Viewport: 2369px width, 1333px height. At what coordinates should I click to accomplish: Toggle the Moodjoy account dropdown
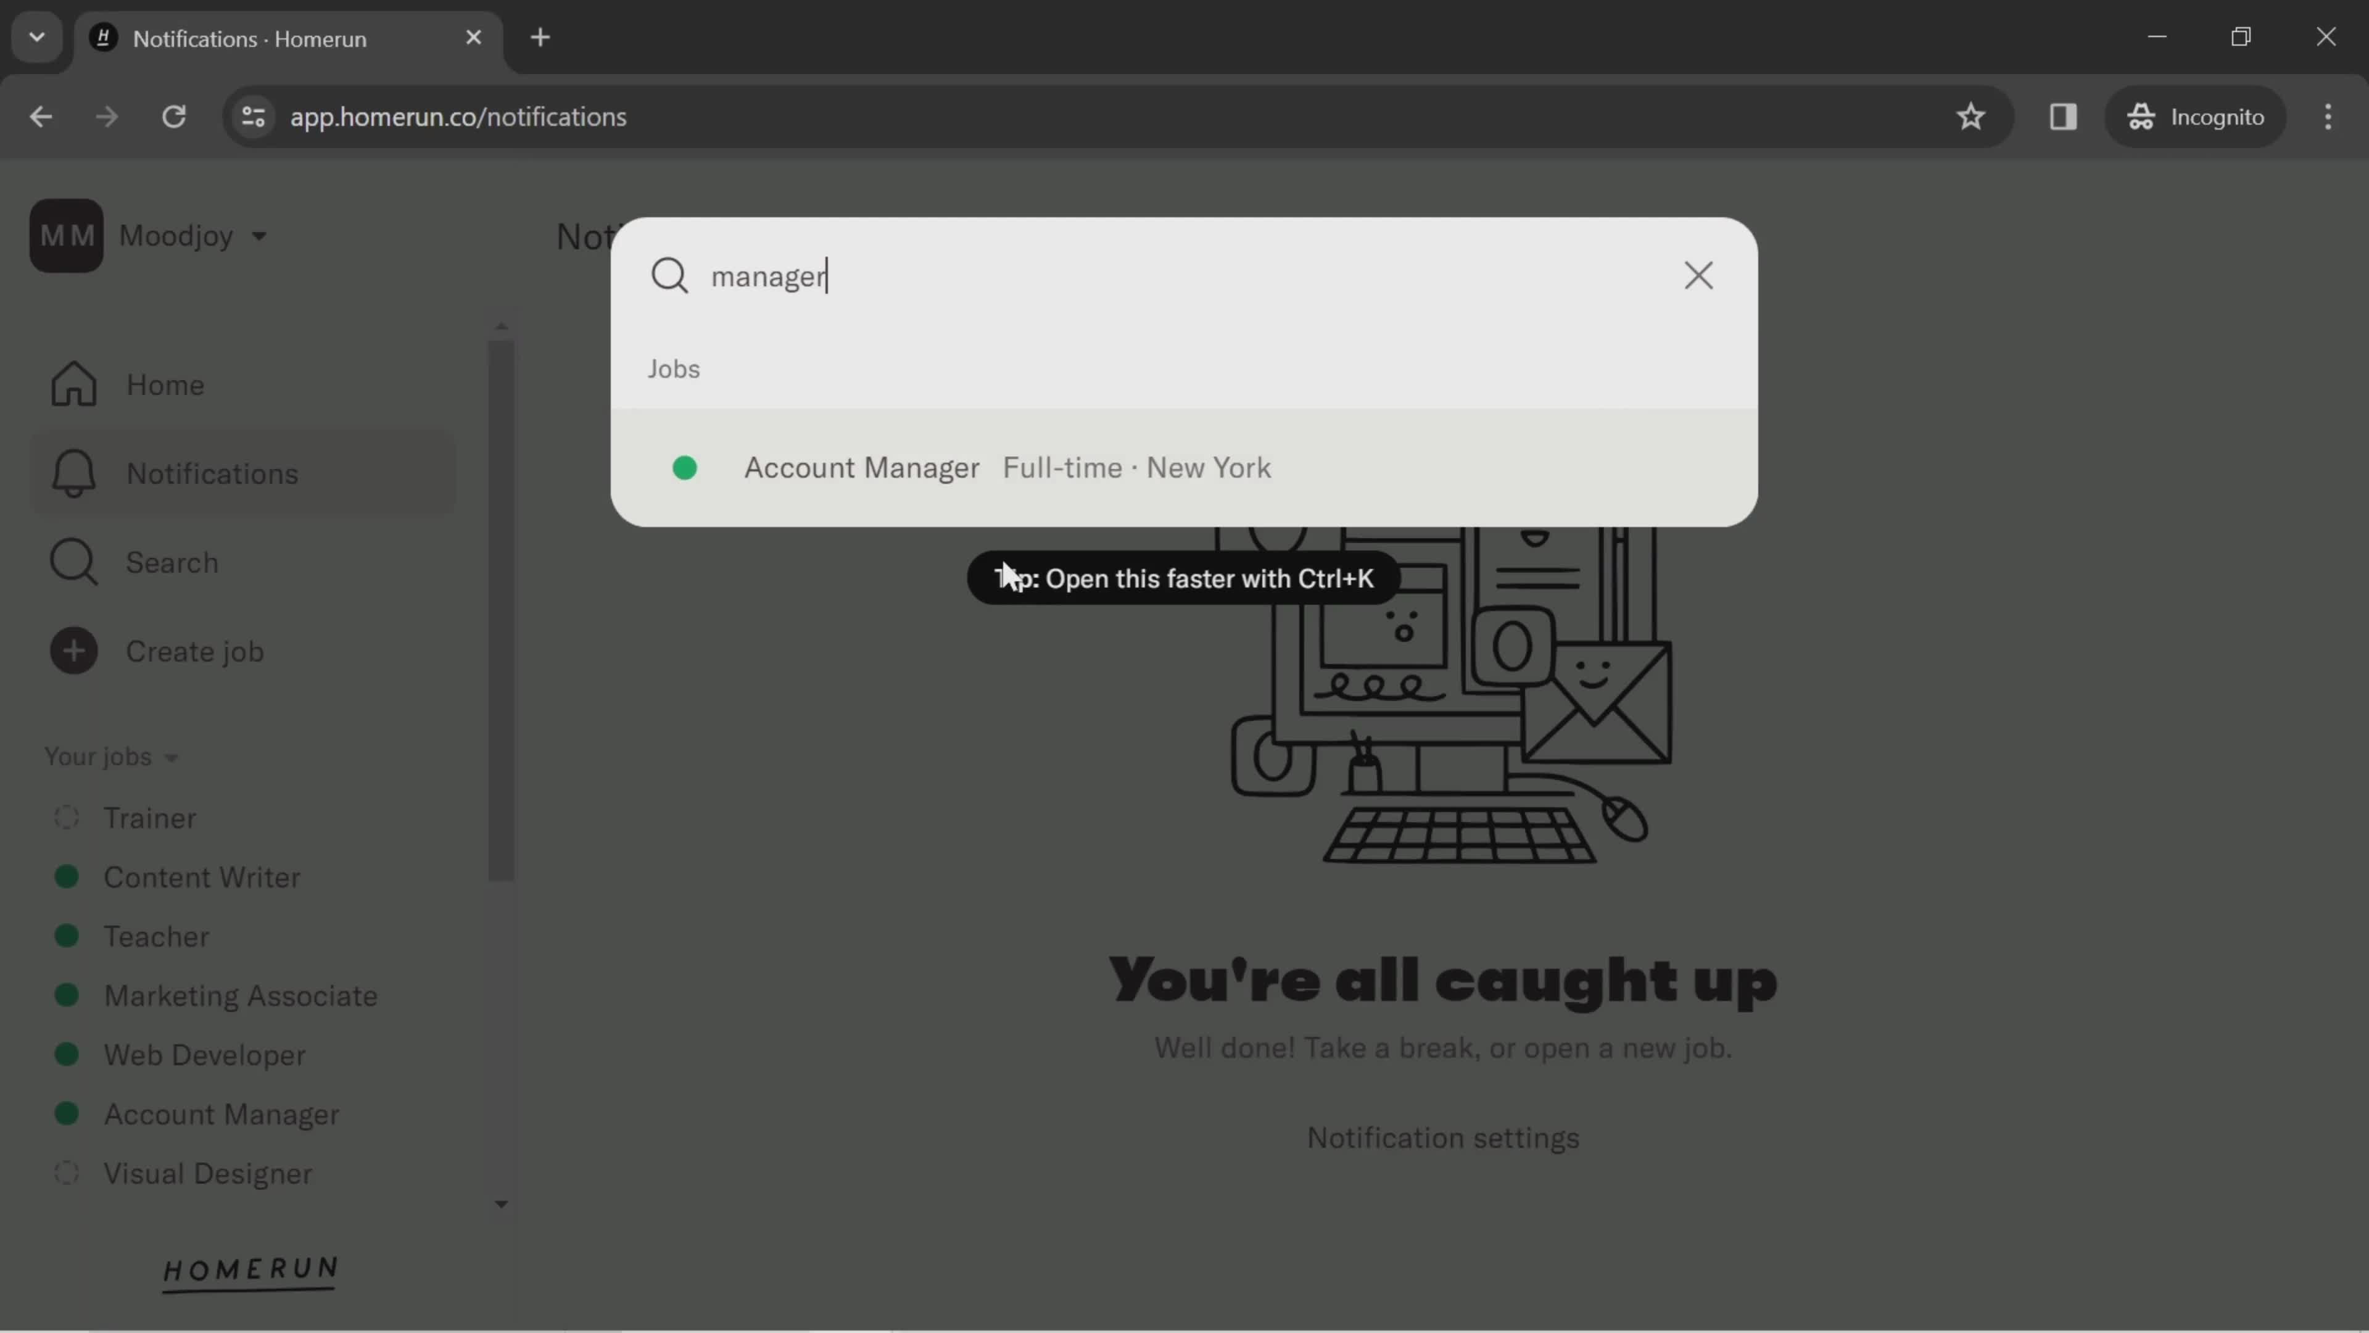[260, 235]
